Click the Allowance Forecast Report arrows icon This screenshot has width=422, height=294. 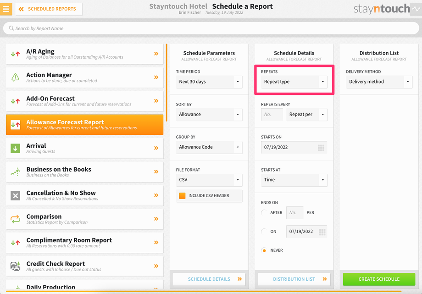pos(15,125)
